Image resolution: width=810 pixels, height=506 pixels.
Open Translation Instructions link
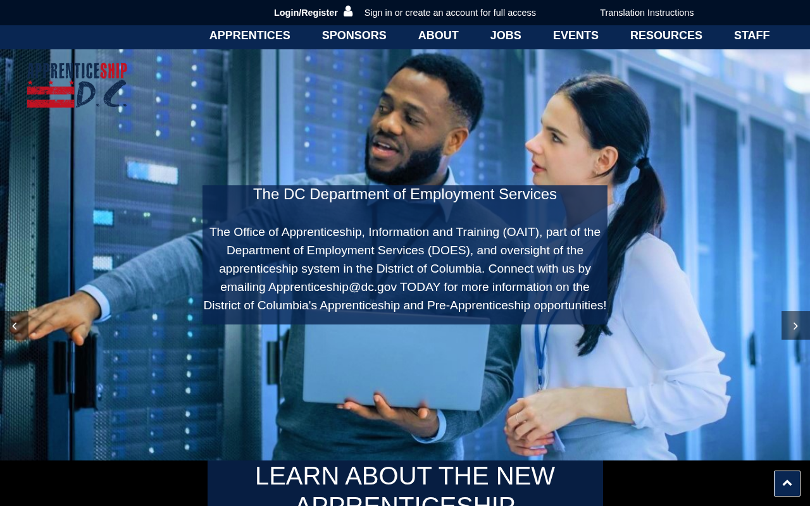coord(647,13)
